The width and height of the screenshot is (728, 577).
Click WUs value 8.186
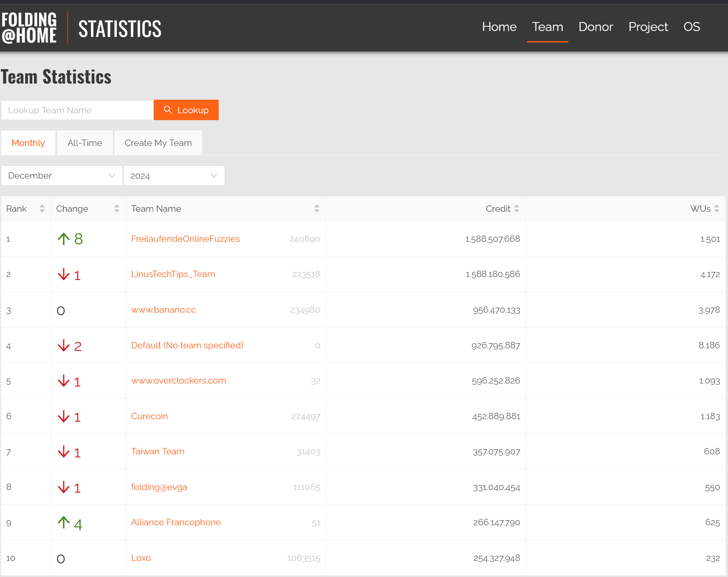click(x=709, y=345)
